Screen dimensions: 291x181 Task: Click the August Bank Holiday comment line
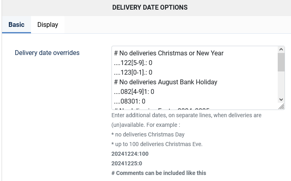pos(165,82)
